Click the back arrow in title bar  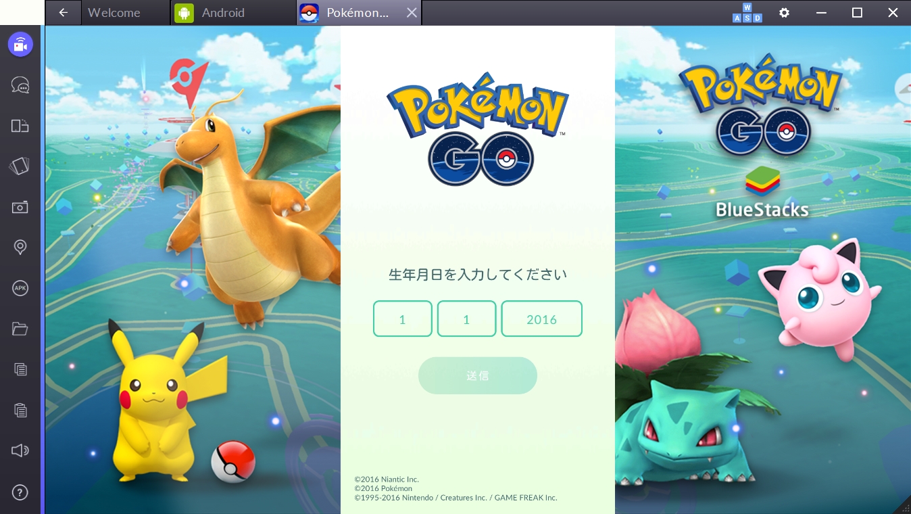coord(64,12)
